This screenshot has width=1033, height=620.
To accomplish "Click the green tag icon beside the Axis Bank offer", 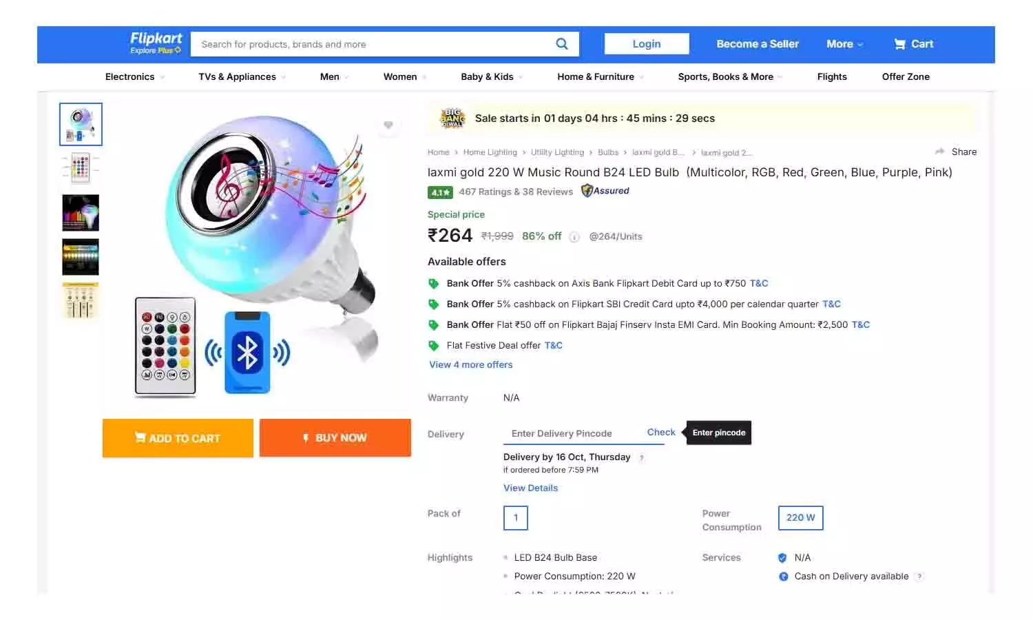I will click(x=434, y=283).
